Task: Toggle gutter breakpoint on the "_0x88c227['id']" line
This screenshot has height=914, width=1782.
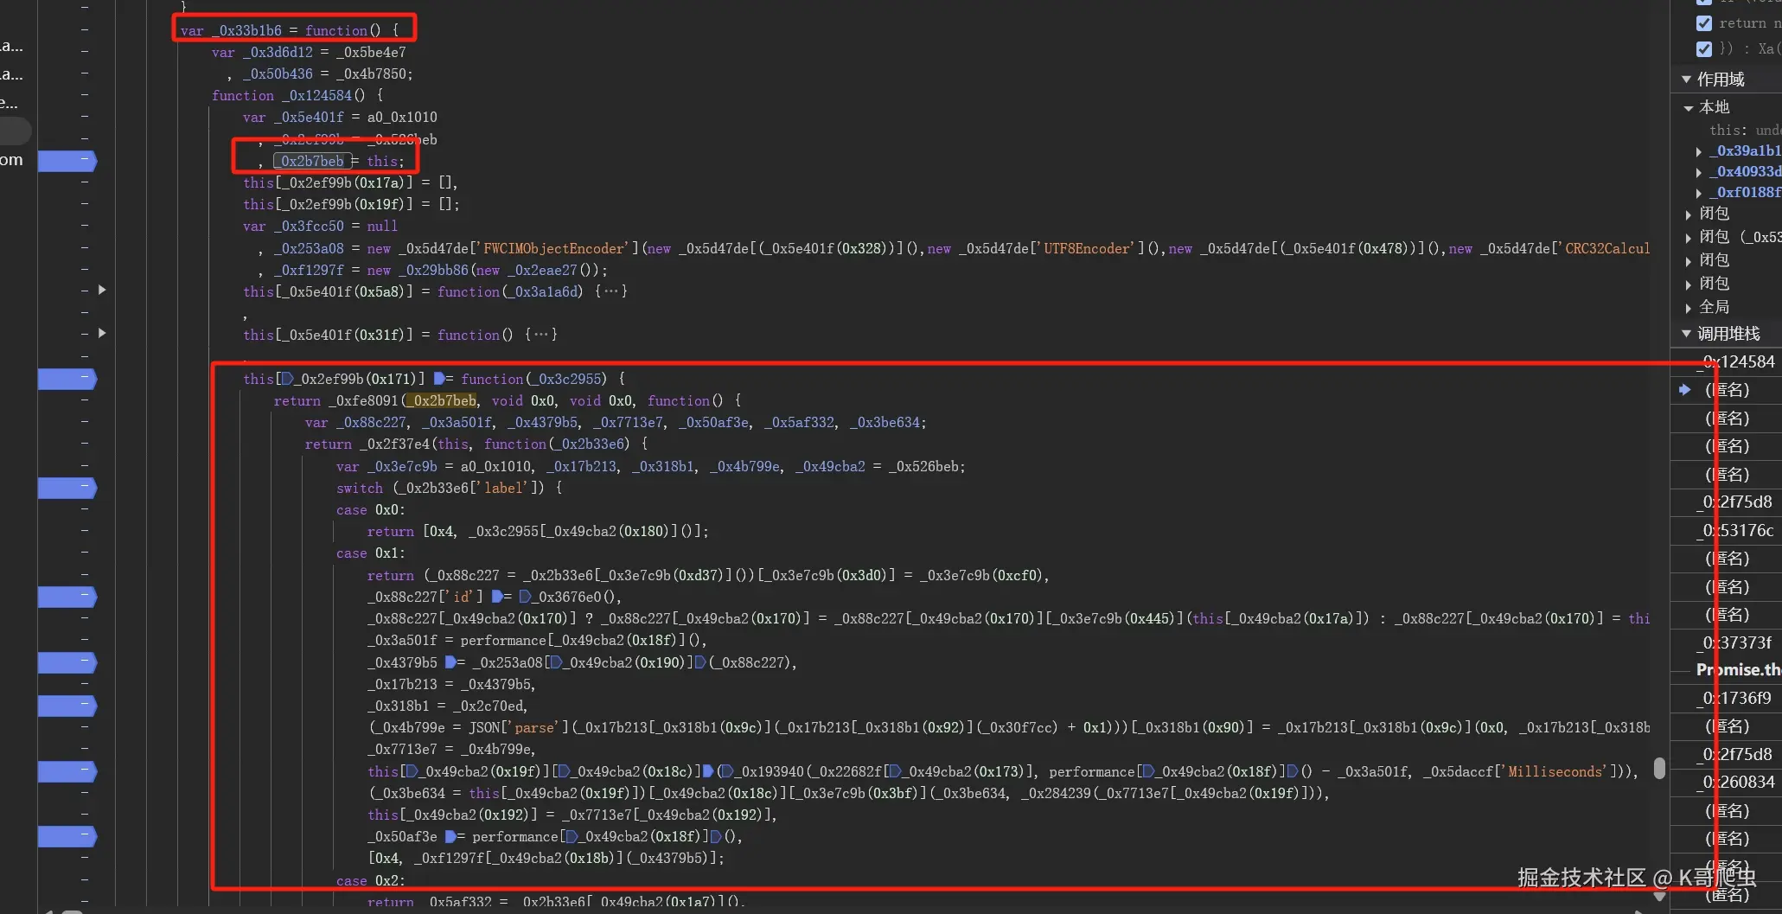Action: pyautogui.click(x=67, y=597)
